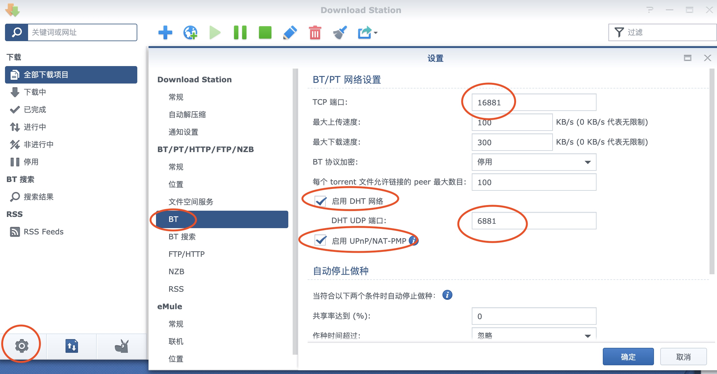The height and width of the screenshot is (374, 717).
Task: Click DHT UDP 端口 field showing 6881
Action: pos(534,221)
